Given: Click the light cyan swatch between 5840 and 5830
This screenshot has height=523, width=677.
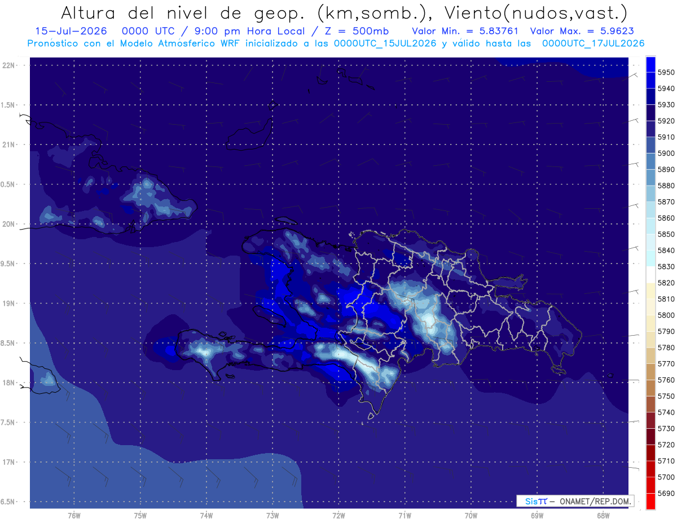Looking at the screenshot, I should (650, 258).
